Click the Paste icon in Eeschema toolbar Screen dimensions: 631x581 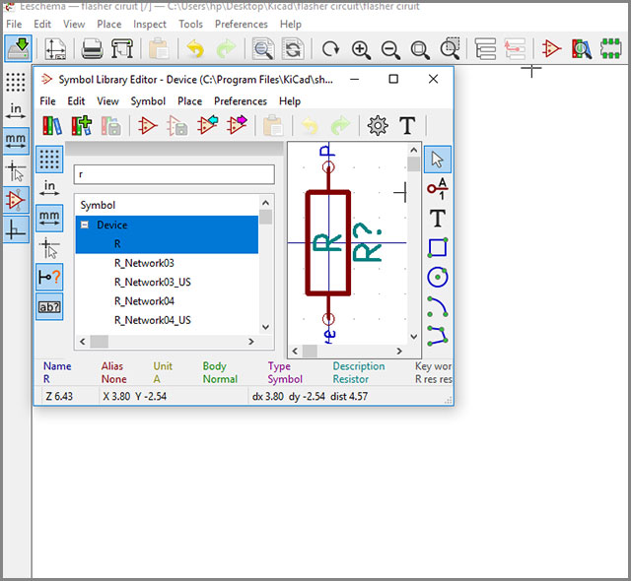[159, 48]
